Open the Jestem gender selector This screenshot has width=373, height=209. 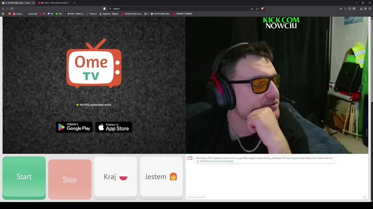click(161, 178)
